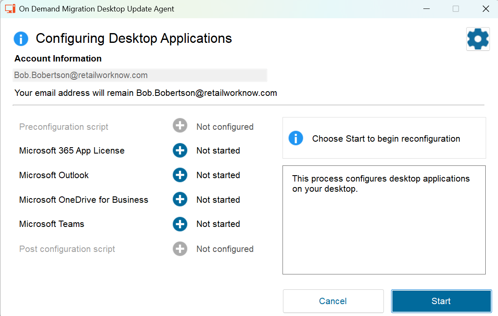Viewport: 498px width, 316px height.
Task: Start the reconfiguration process
Action: click(441, 301)
